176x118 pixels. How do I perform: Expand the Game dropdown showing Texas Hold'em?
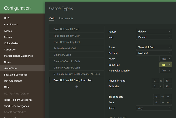[x=154, y=47]
